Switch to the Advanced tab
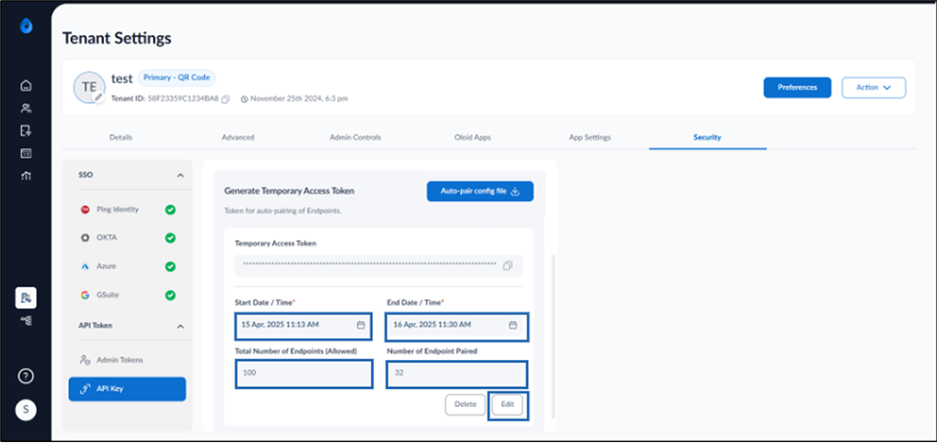The height and width of the screenshot is (444, 937). click(x=238, y=138)
